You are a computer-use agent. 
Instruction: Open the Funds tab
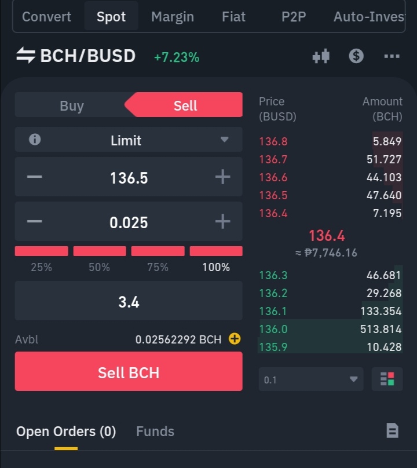pos(155,432)
